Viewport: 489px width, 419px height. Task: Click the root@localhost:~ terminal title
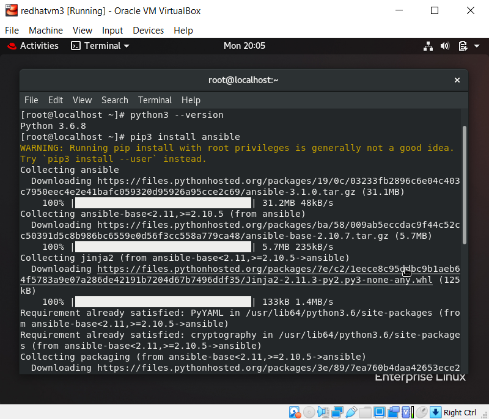click(x=243, y=80)
